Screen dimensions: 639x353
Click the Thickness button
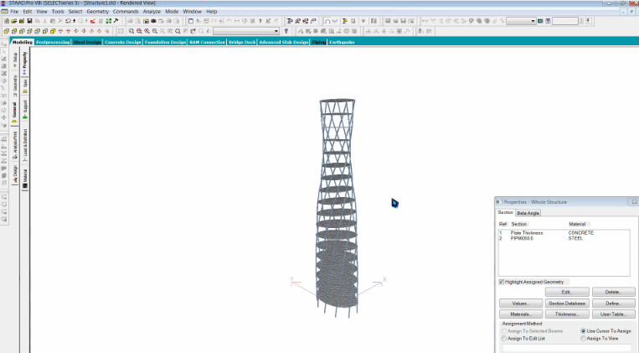coord(567,314)
